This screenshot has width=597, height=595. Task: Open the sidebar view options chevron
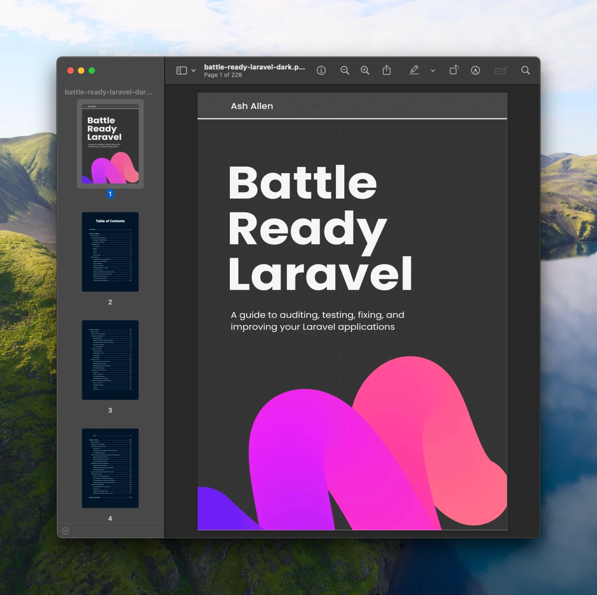(x=194, y=71)
